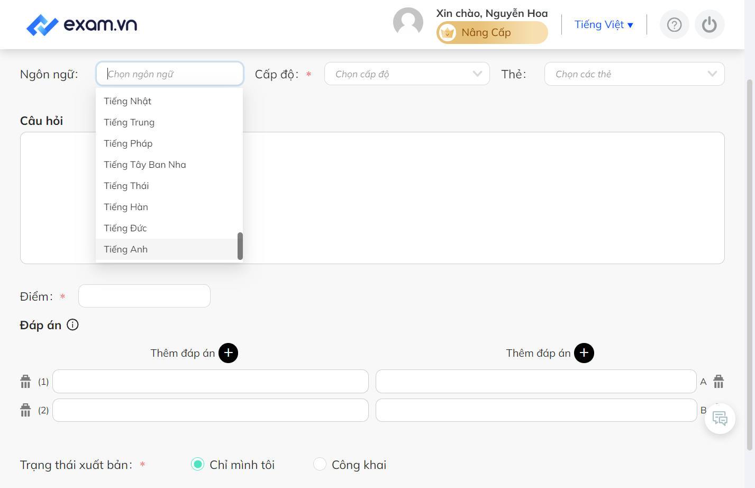Delete answer row (2) with trash icon
The width and height of the screenshot is (755, 488).
click(x=25, y=410)
